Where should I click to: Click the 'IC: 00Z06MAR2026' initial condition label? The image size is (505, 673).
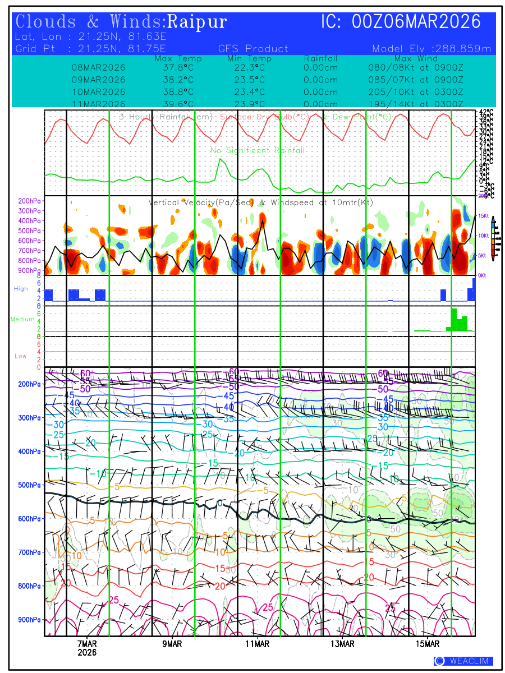coord(401,22)
